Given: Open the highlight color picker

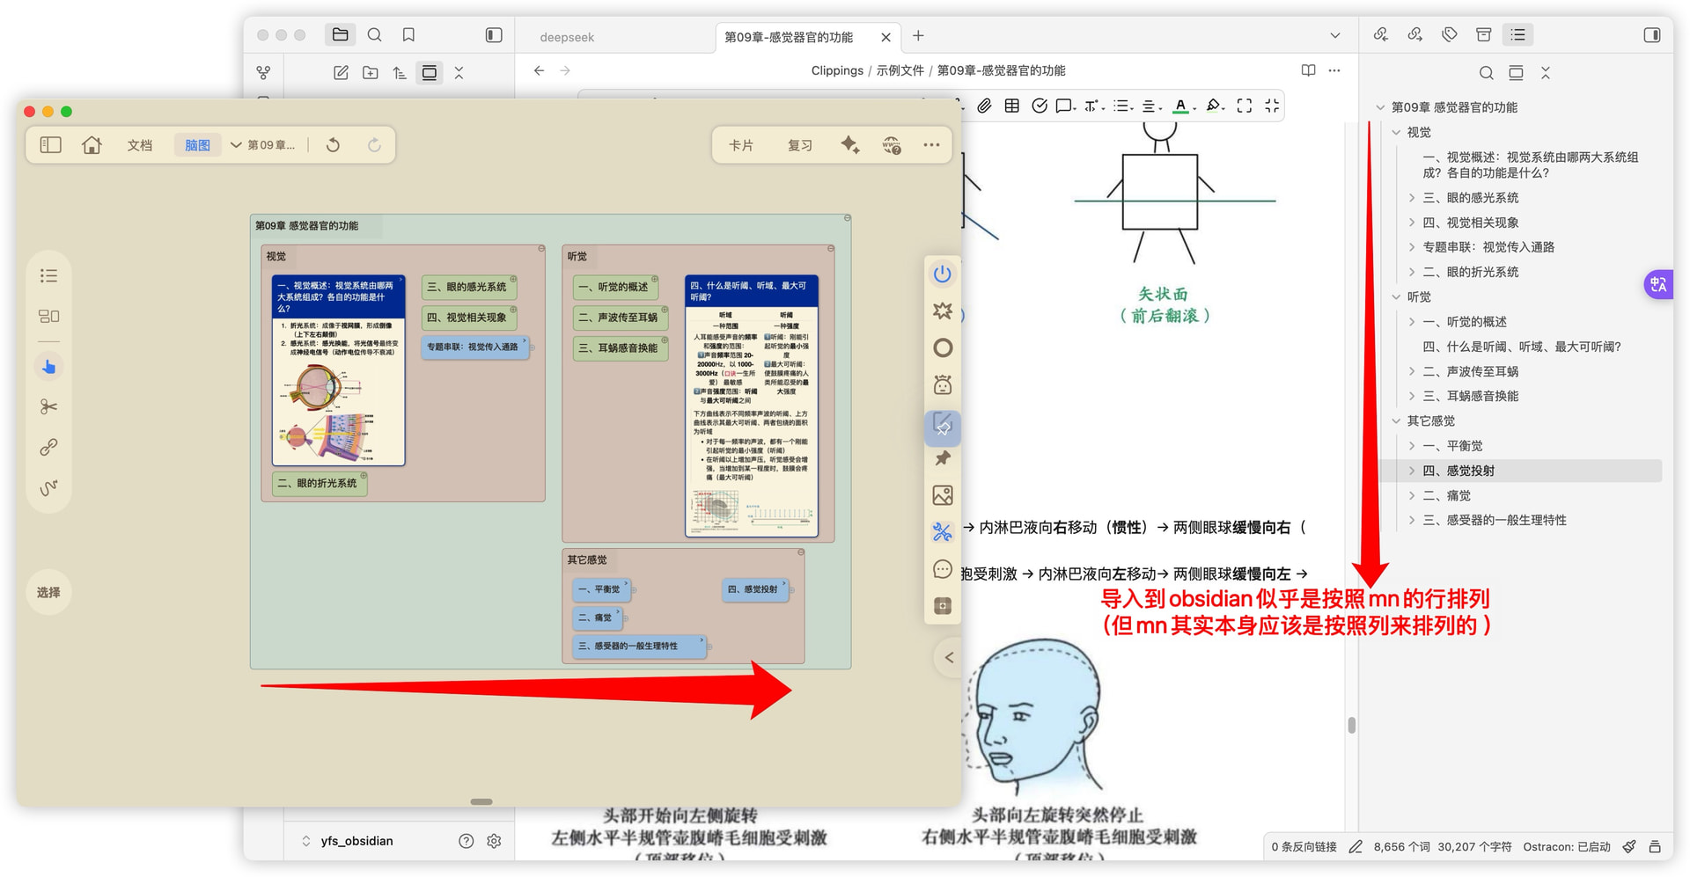Looking at the screenshot, I should [1214, 106].
